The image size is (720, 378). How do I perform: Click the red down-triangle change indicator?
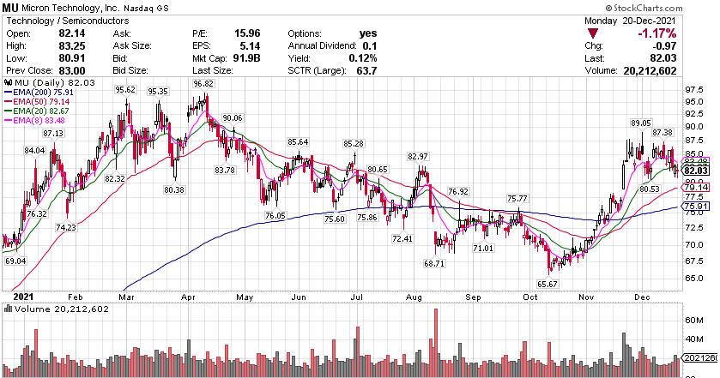point(593,33)
